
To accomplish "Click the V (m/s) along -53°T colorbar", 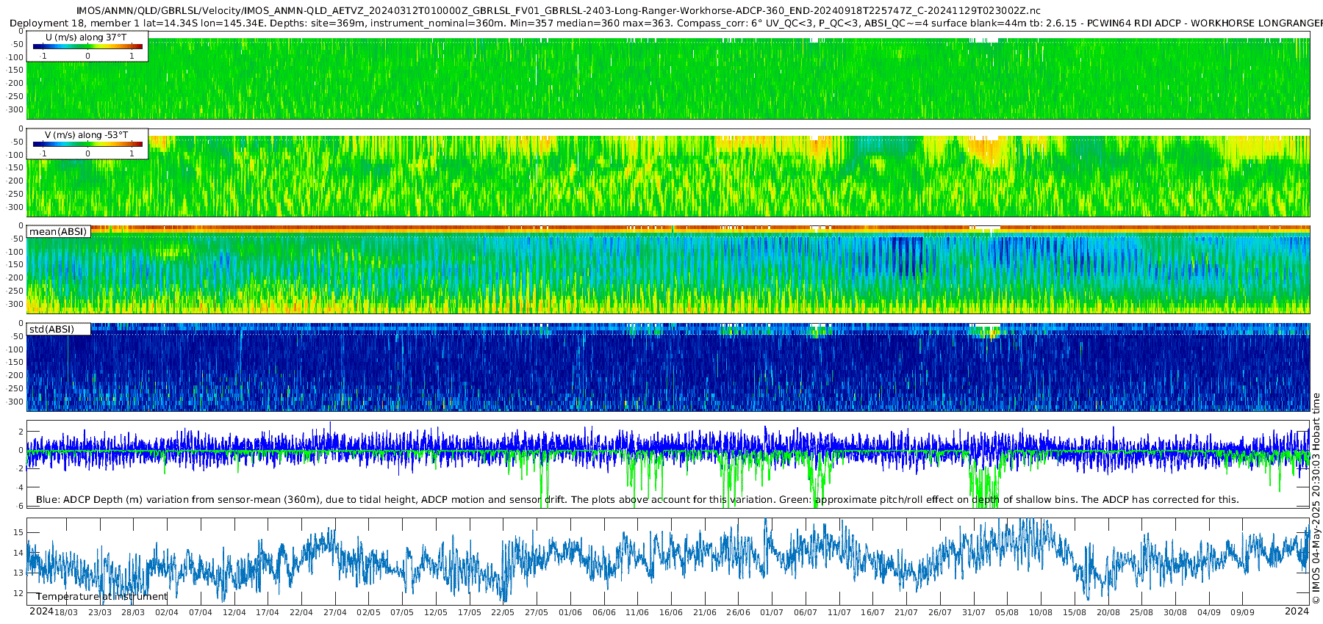I will [x=87, y=144].
